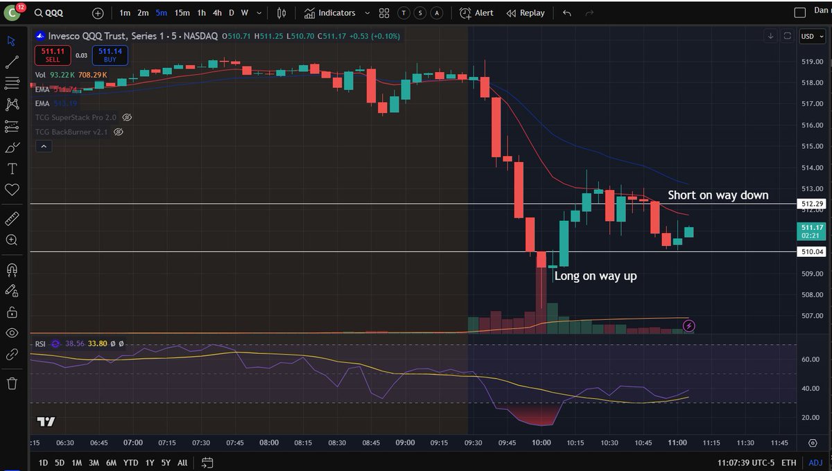Hide all drawings with eye icon

pos(12,333)
